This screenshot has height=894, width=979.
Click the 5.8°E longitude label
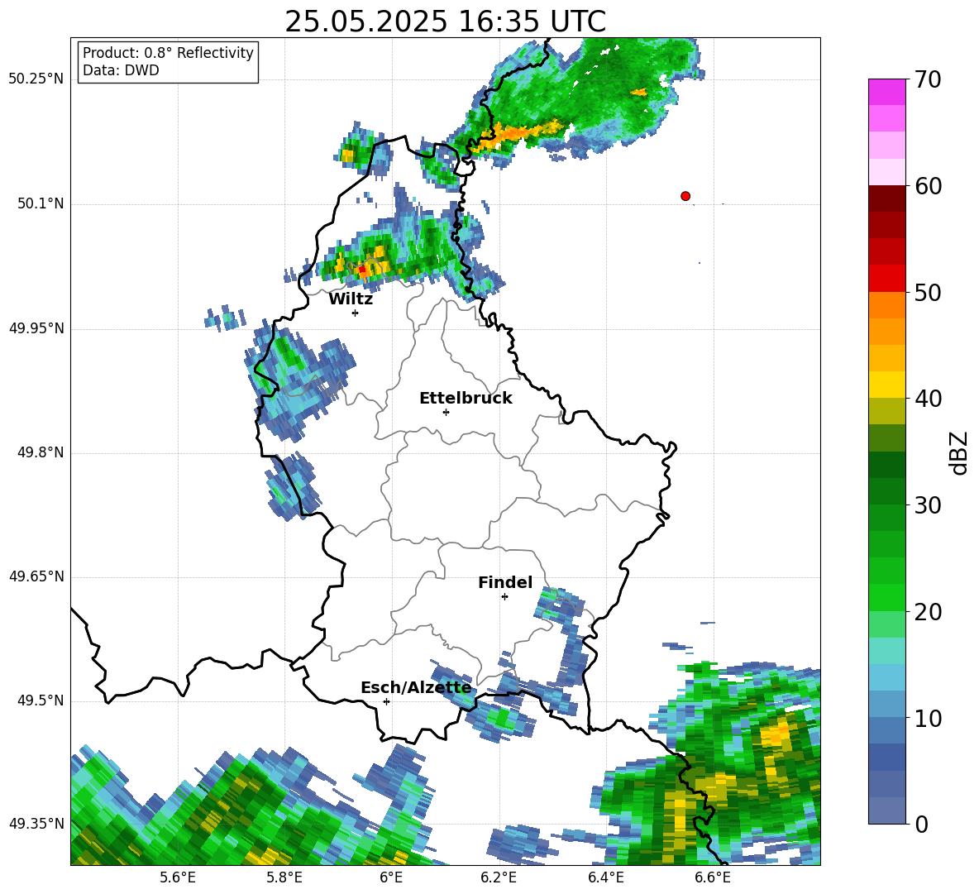click(x=284, y=877)
